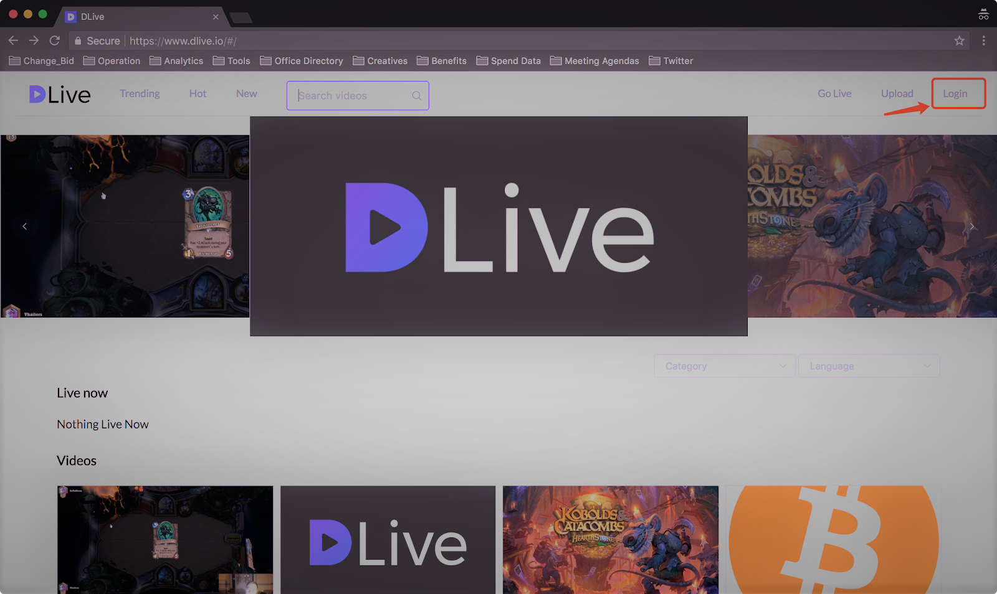Expand the Category dropdown
The height and width of the screenshot is (594, 997).
tap(725, 366)
